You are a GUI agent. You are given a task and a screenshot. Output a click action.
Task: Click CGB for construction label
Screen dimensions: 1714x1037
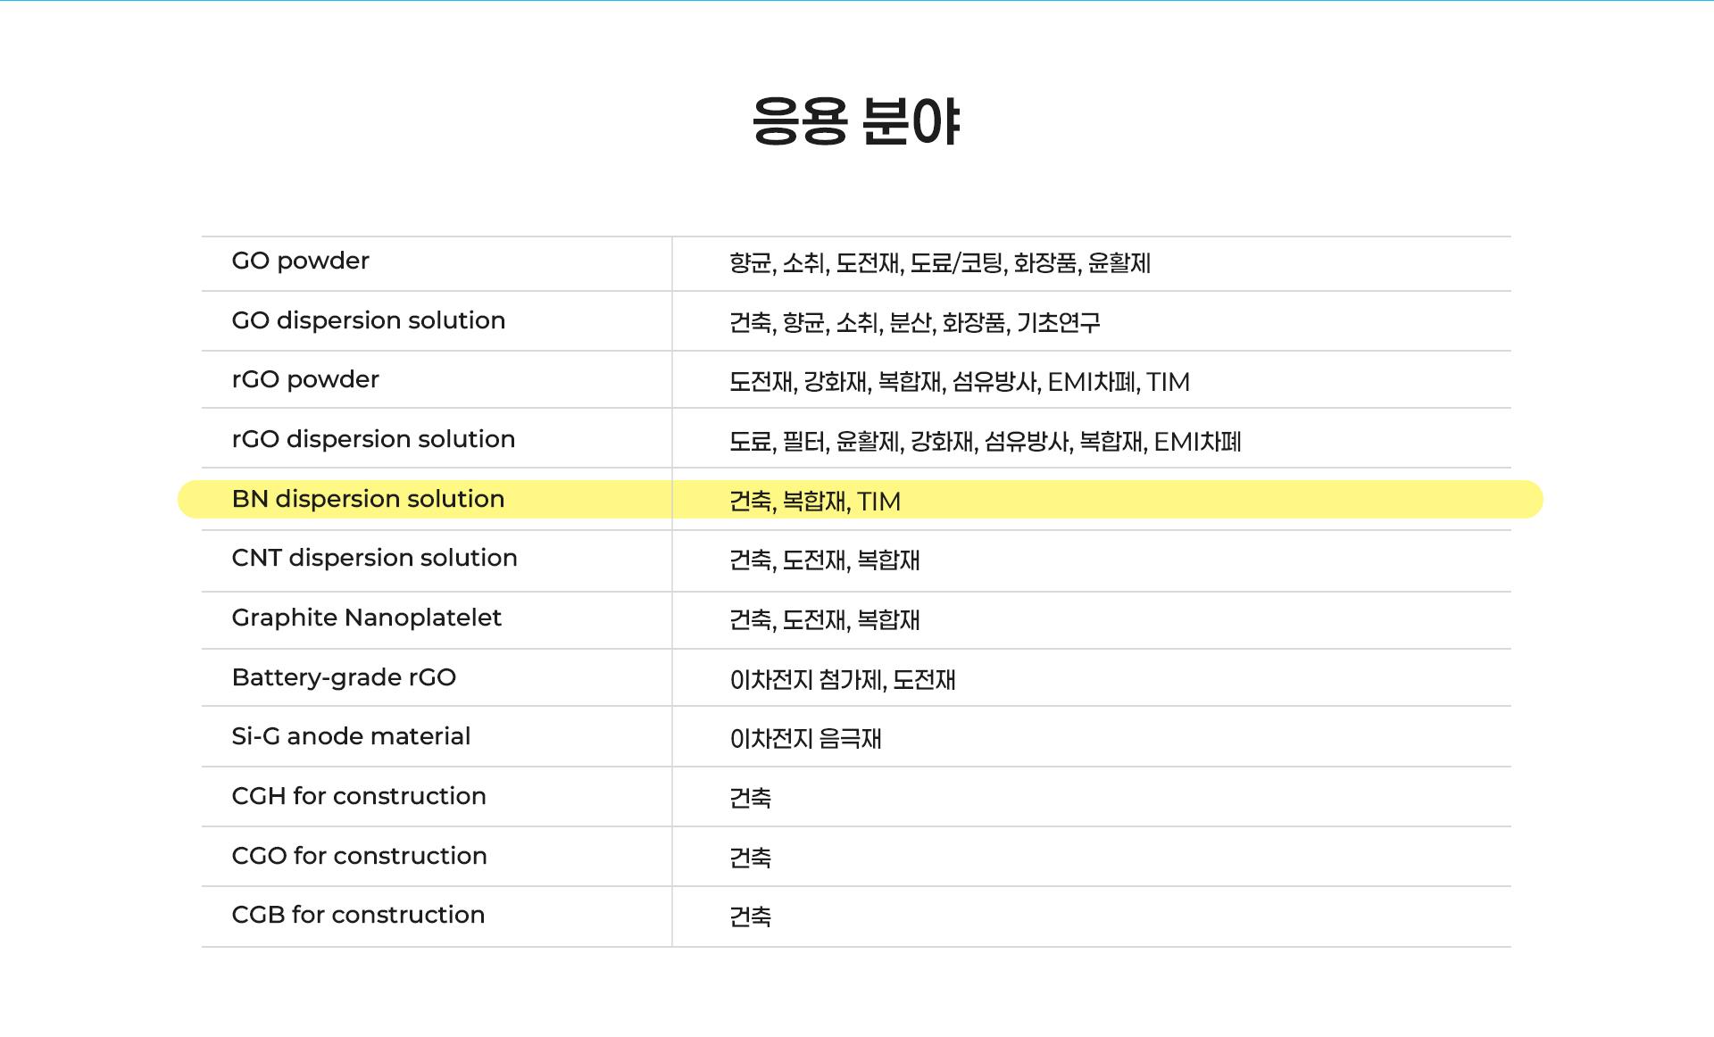point(358,915)
